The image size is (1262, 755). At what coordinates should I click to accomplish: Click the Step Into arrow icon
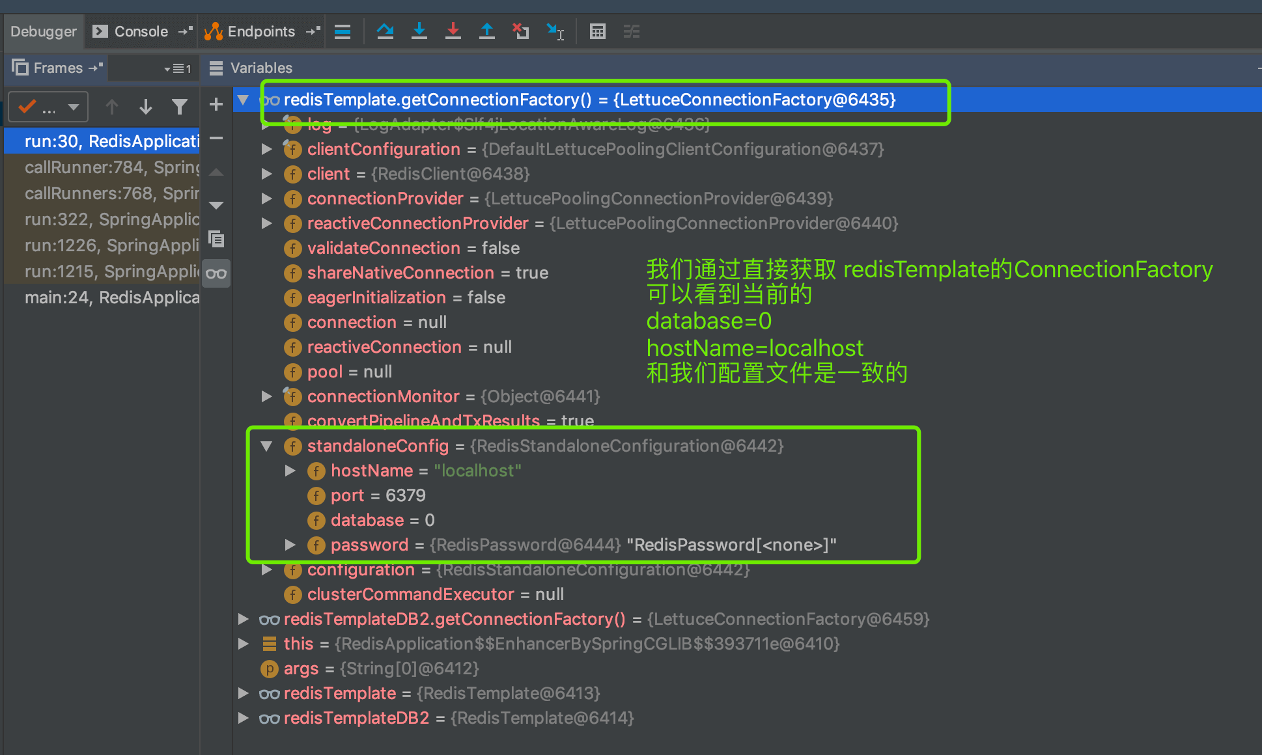pyautogui.click(x=419, y=31)
